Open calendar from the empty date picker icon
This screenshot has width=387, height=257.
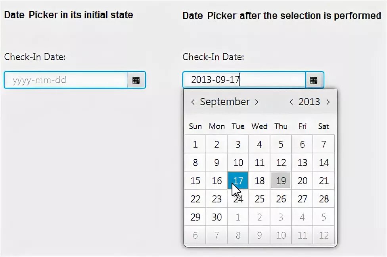136,80
